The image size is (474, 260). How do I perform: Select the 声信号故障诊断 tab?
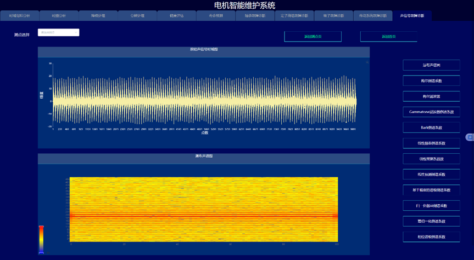pos(412,16)
